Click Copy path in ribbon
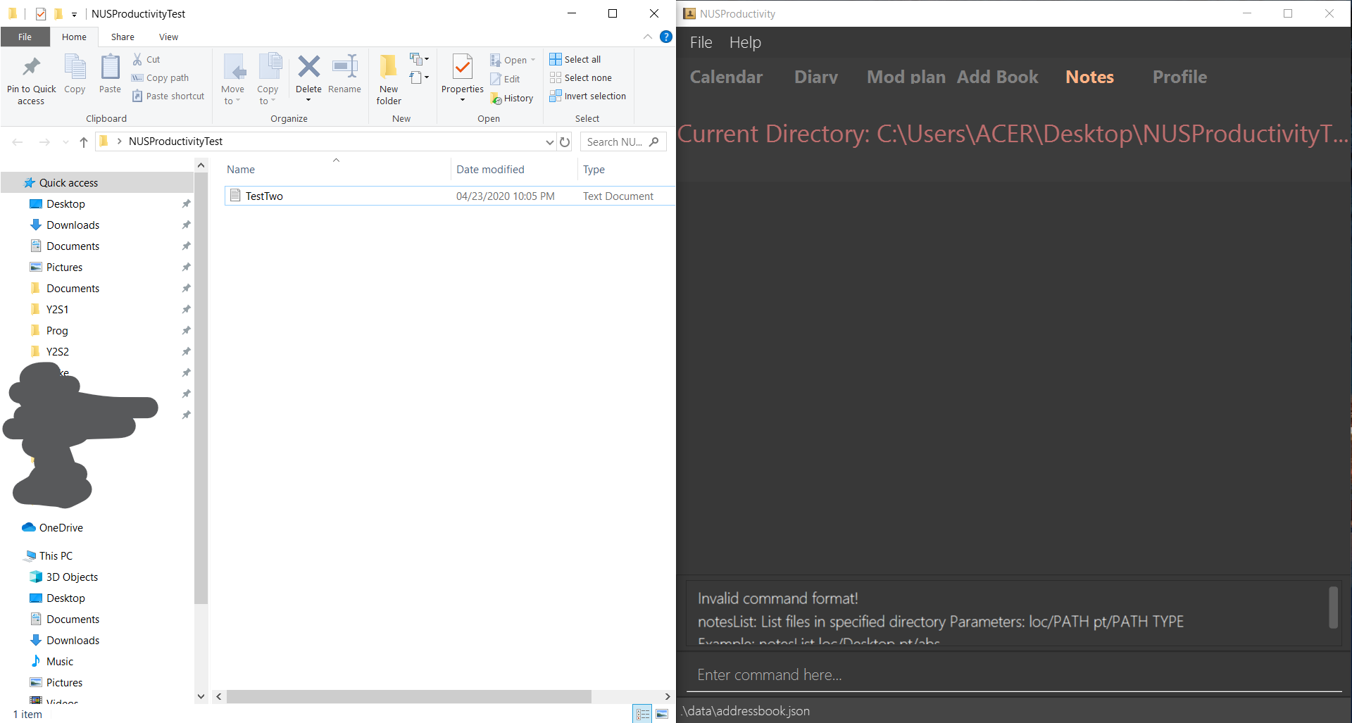Screen dimensions: 1352x723 (160, 77)
